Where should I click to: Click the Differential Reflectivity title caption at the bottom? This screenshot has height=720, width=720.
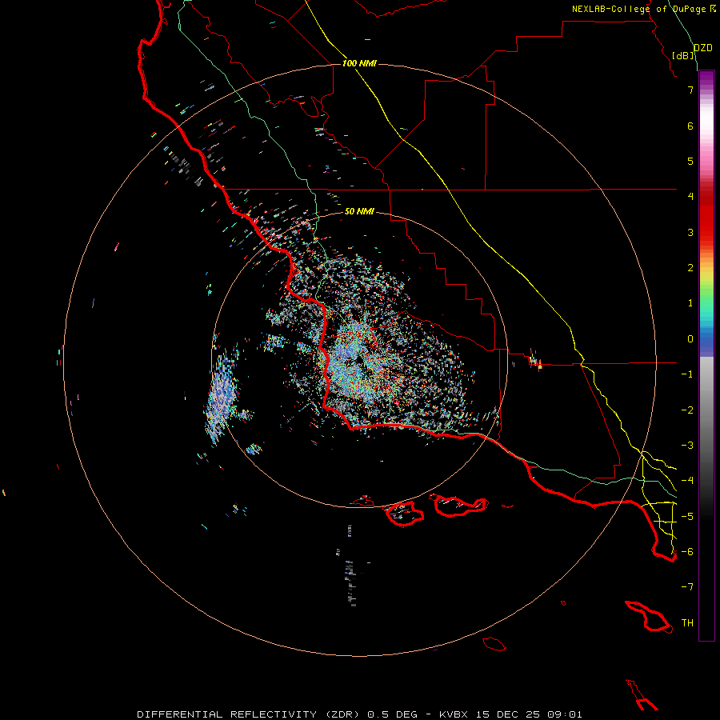(359, 714)
